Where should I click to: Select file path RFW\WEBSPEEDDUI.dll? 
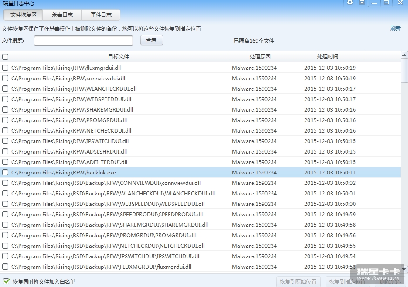71,99
